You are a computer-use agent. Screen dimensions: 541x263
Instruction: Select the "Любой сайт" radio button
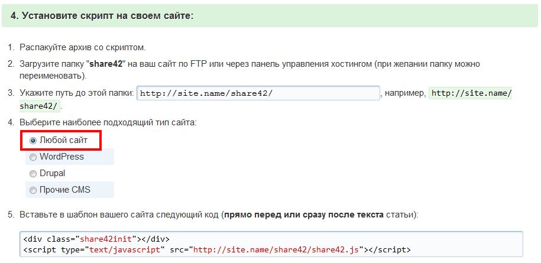(x=33, y=141)
